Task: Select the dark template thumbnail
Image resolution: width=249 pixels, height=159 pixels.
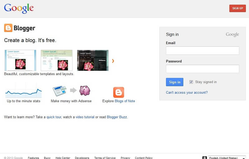Action: 93,60
